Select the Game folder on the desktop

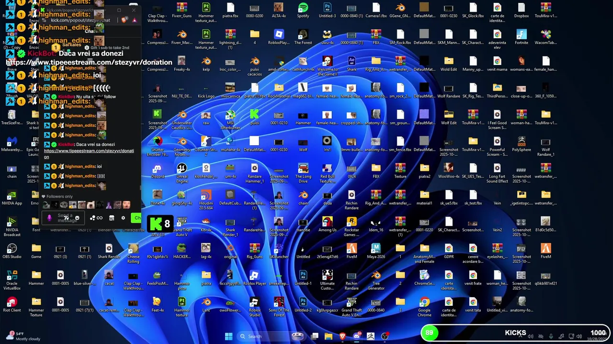(36, 251)
